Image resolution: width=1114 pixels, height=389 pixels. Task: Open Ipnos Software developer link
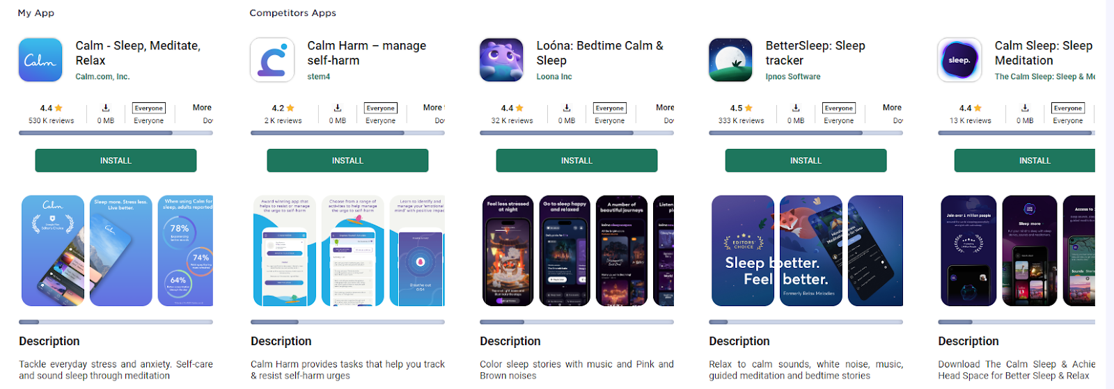[x=793, y=77]
